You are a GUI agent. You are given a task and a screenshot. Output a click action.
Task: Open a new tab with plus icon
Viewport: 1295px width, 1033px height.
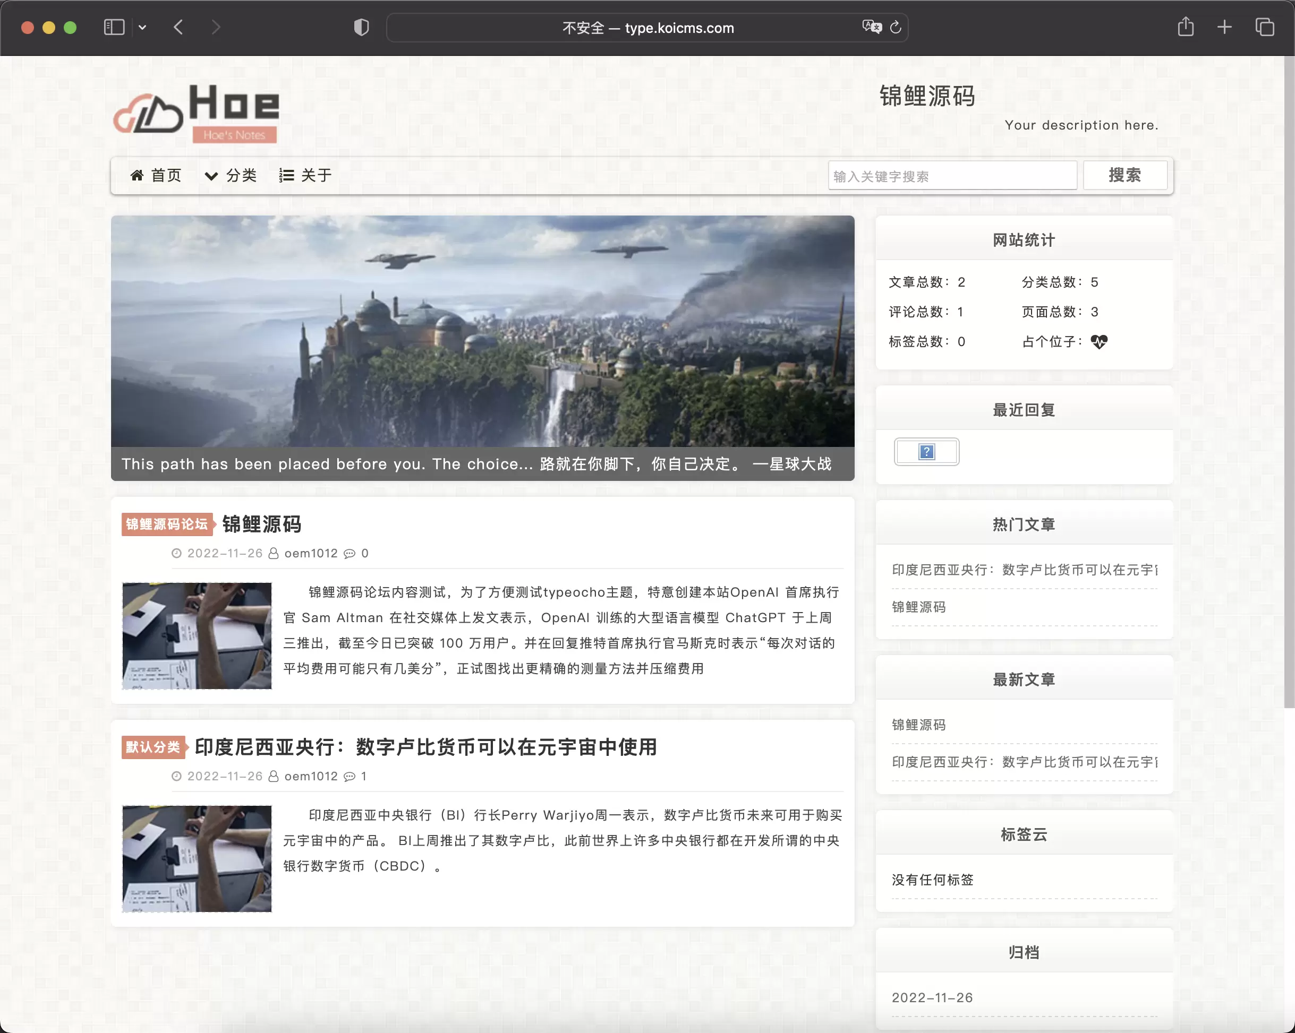(1224, 27)
